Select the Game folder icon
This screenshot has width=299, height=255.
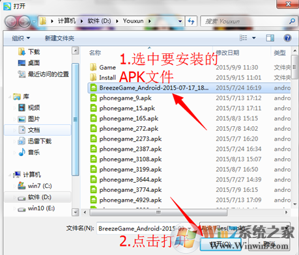(x=93, y=68)
